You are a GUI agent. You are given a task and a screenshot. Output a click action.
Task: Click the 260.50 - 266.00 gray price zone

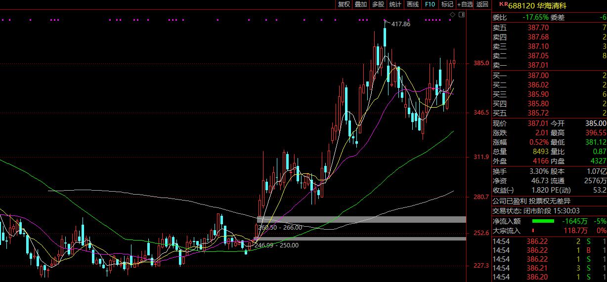361,219
